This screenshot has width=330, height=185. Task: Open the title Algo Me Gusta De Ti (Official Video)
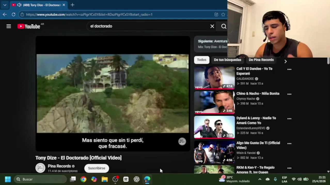point(258,145)
